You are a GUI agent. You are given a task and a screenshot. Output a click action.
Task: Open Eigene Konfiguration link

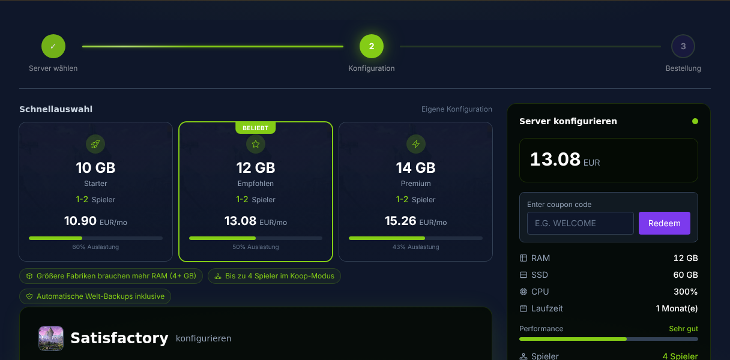click(x=457, y=109)
